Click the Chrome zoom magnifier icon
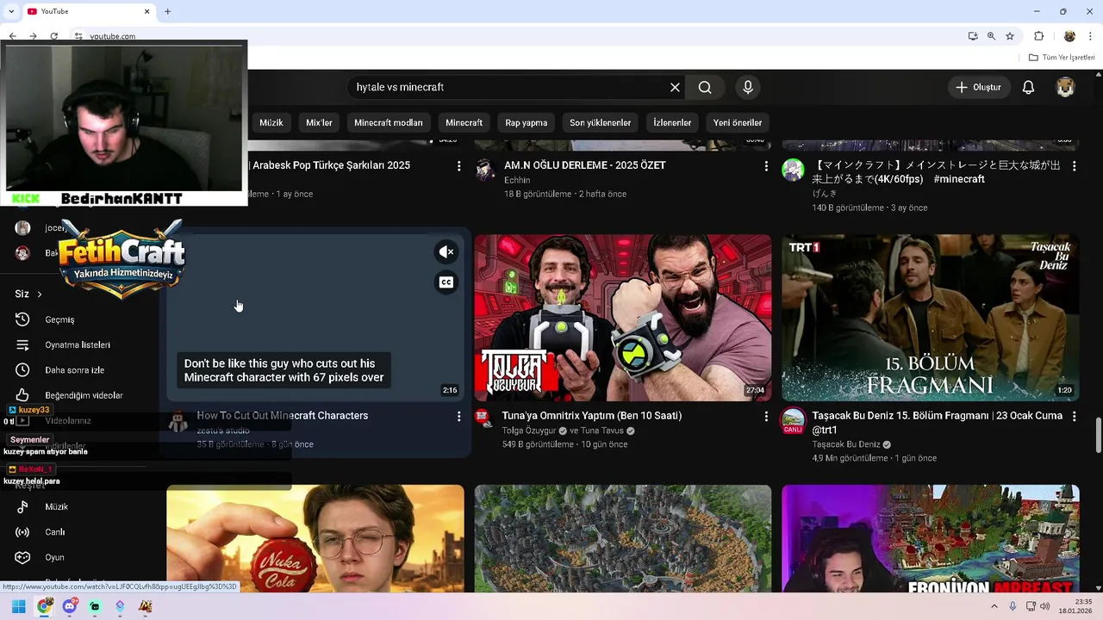 click(x=991, y=36)
